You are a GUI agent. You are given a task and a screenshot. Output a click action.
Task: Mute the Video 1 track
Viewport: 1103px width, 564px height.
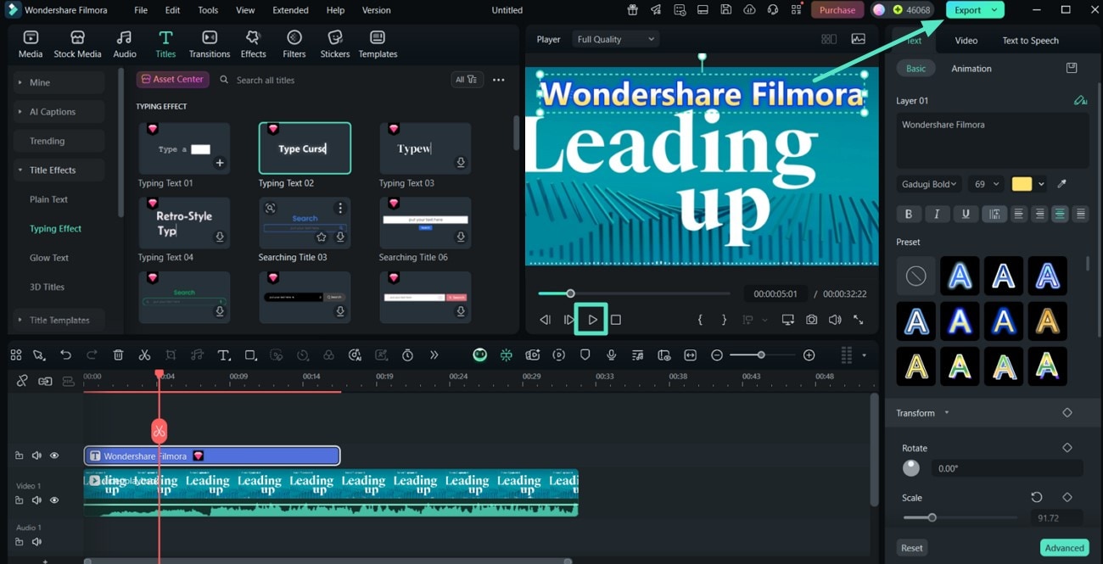click(x=36, y=500)
